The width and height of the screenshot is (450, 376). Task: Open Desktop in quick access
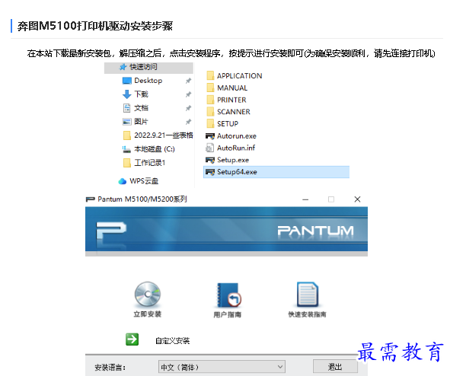click(x=148, y=81)
